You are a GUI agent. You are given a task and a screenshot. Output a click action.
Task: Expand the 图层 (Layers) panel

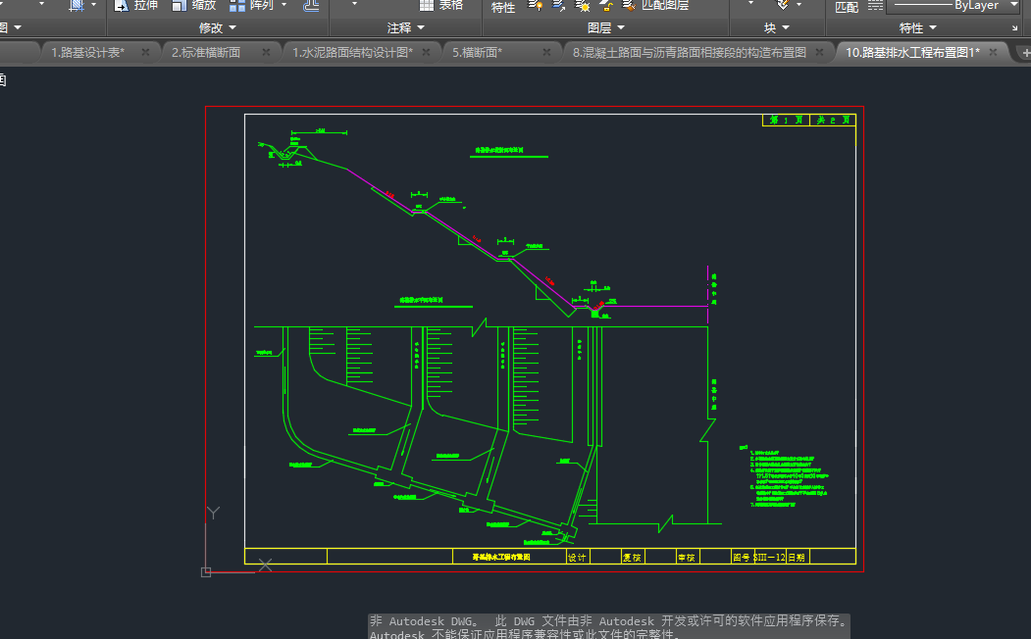point(605,28)
